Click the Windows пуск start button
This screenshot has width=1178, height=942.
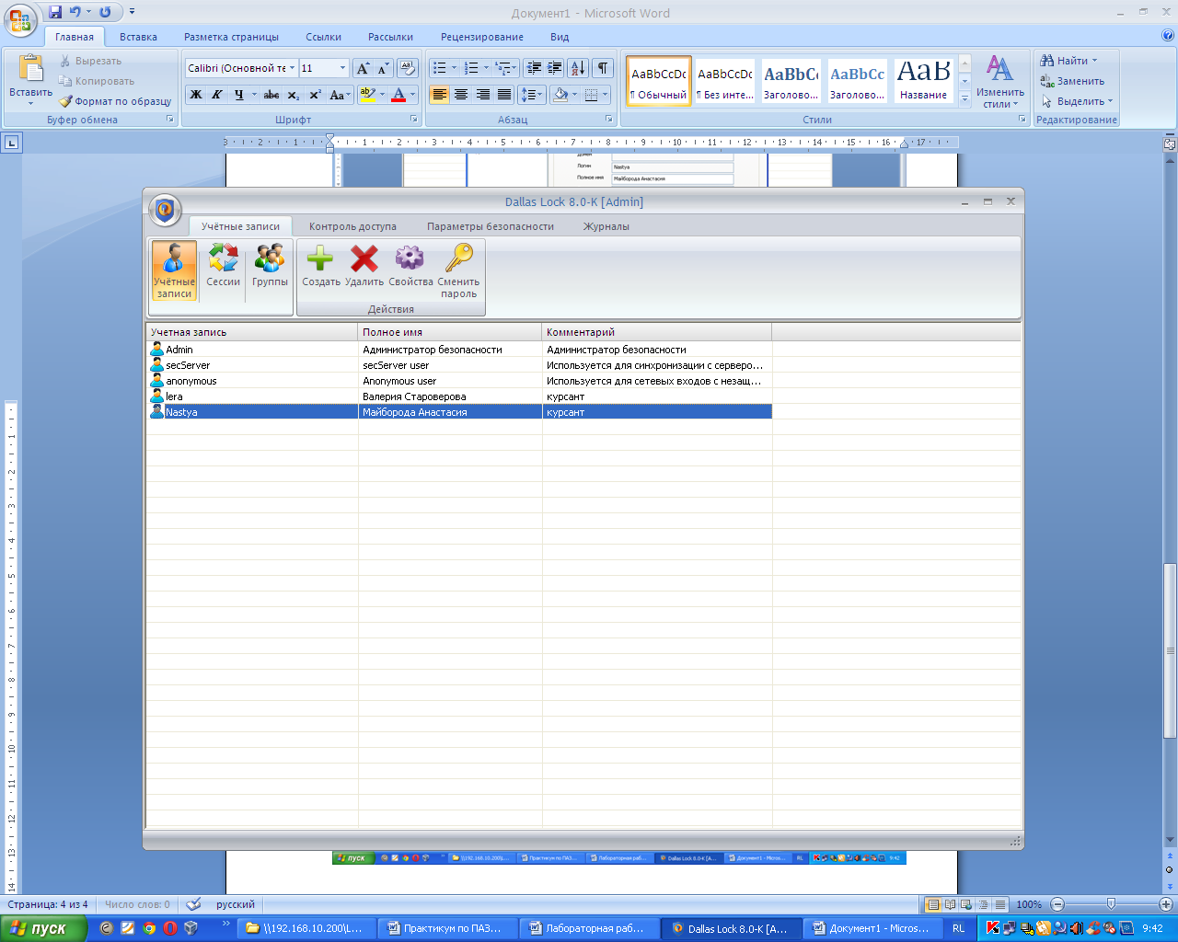42,928
